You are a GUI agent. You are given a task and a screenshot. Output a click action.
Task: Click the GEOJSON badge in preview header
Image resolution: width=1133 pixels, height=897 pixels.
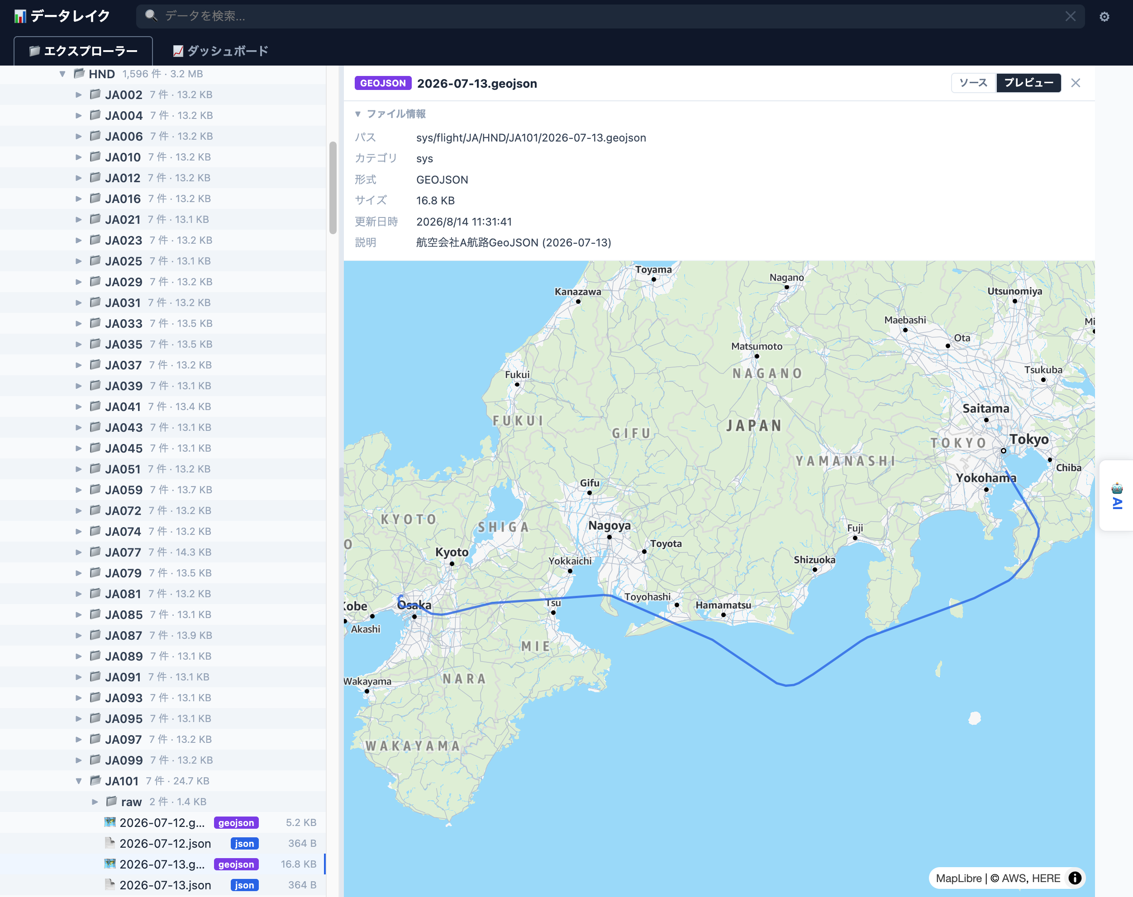(x=383, y=83)
